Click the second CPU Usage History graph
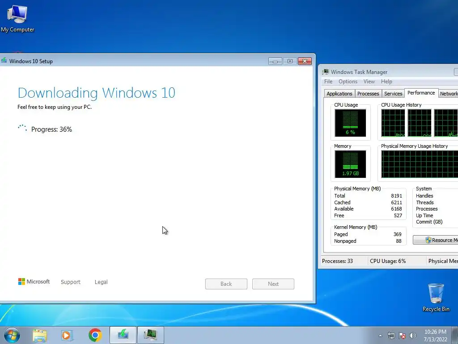This screenshot has width=458, height=344. 420,123
